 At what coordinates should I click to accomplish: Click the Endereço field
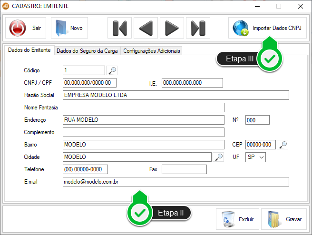[144, 120]
